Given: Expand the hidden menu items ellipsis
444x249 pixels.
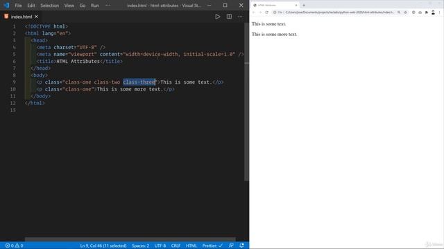Looking at the screenshot, I should 108,6.
